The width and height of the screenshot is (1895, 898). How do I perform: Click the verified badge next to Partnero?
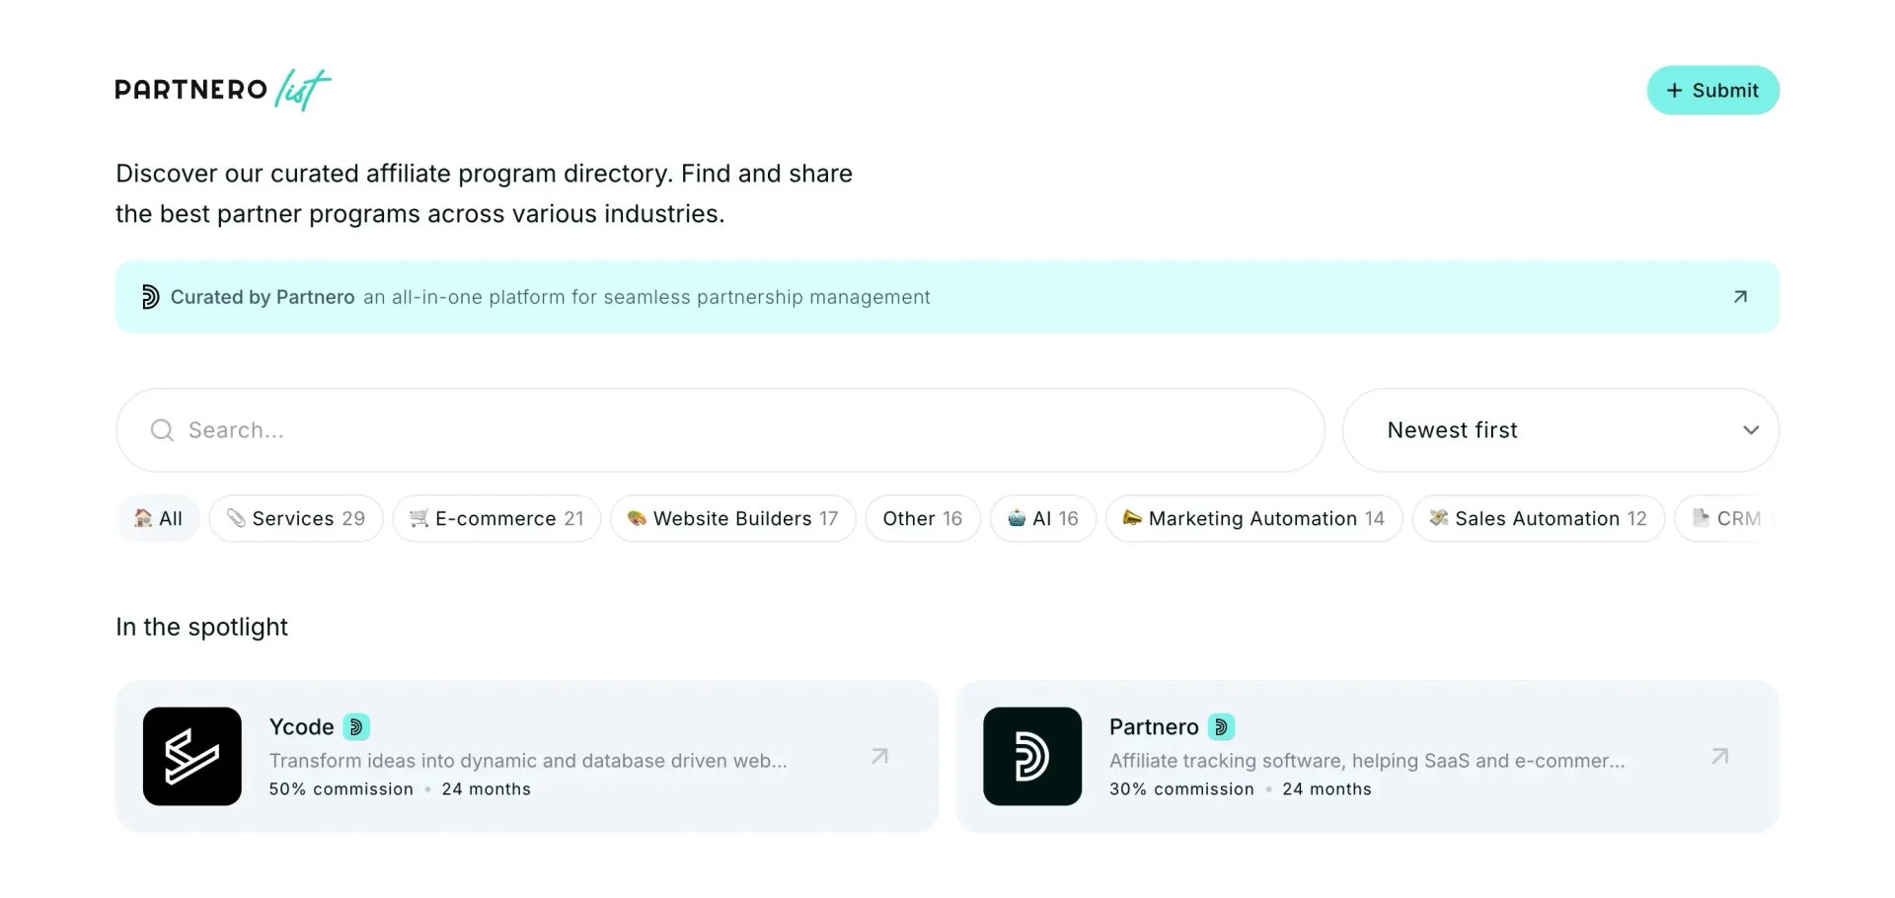pos(1221,727)
